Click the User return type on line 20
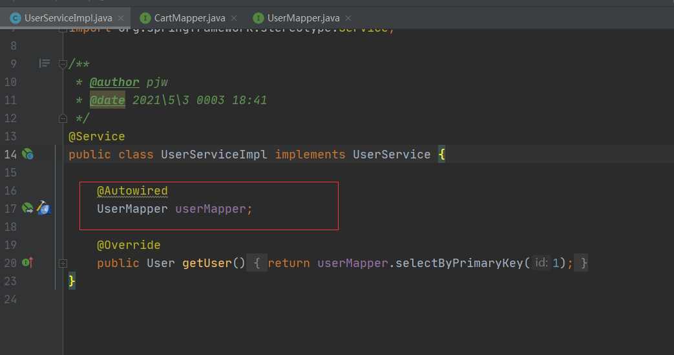The height and width of the screenshot is (355, 674). point(161,263)
